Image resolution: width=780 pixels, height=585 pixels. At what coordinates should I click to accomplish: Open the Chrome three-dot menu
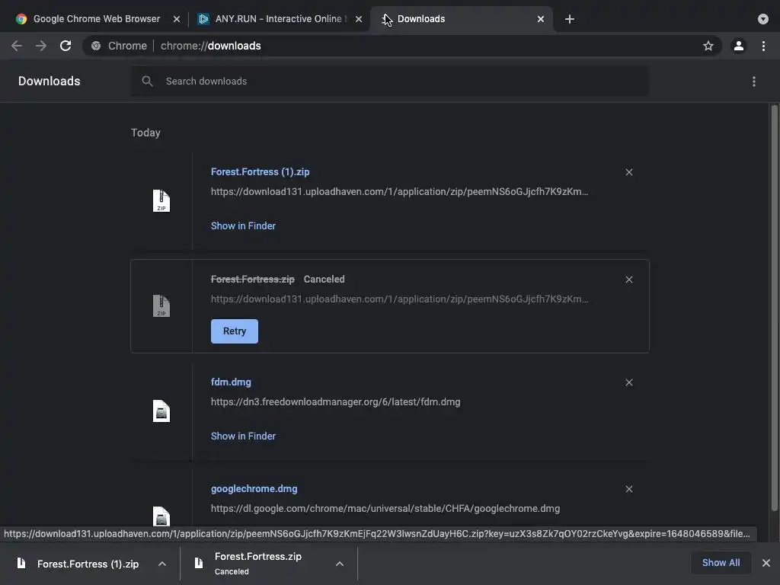(x=763, y=46)
